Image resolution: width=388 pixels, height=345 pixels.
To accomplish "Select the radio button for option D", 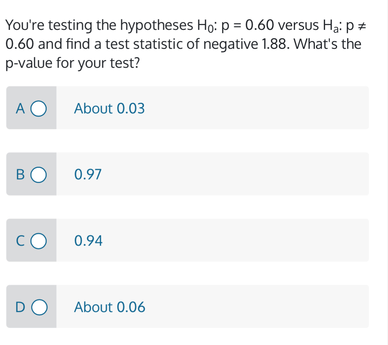I will coord(39,307).
